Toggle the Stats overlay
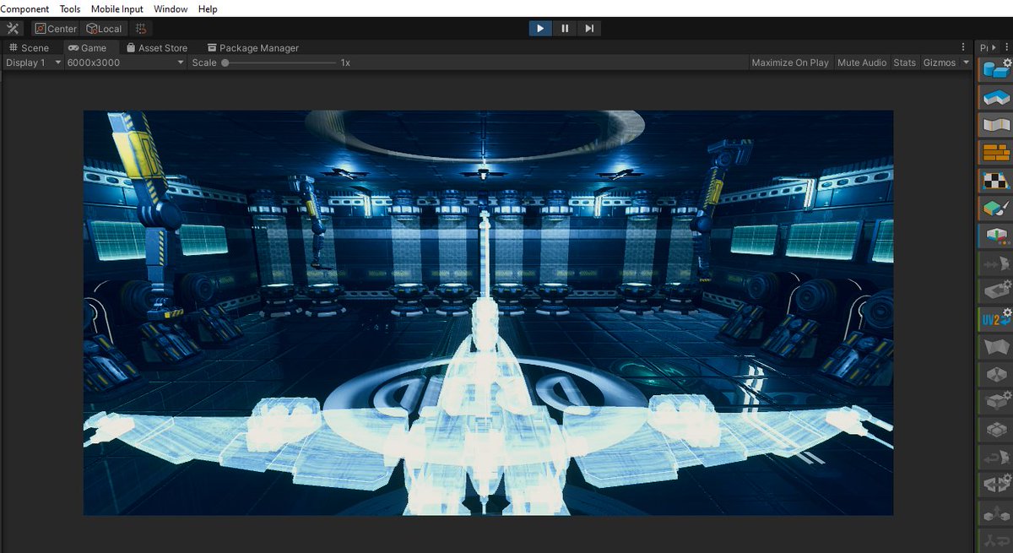 (904, 62)
